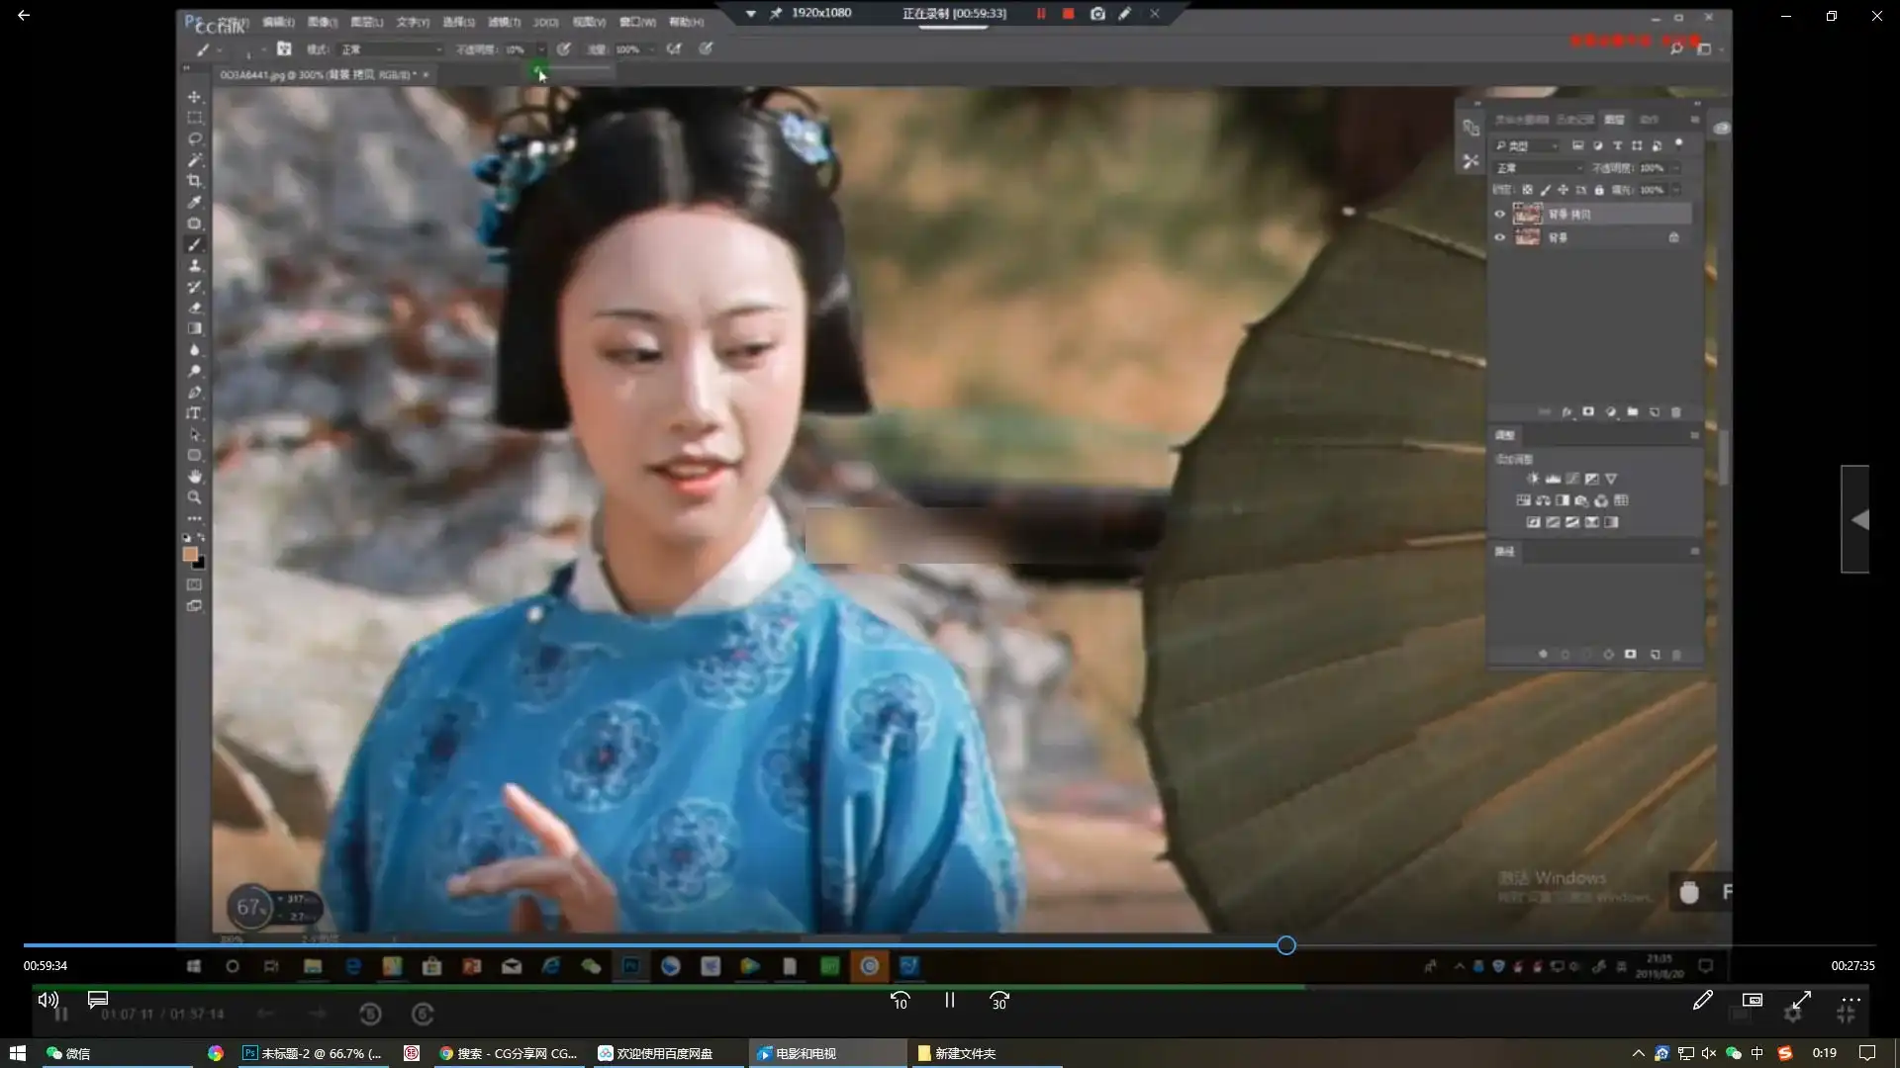The image size is (1900, 1068).
Task: Skip the video forward 30 seconds
Action: click(999, 1001)
